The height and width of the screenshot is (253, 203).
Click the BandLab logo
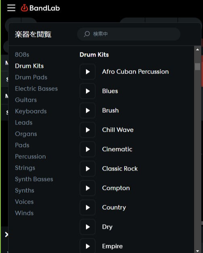click(x=40, y=8)
